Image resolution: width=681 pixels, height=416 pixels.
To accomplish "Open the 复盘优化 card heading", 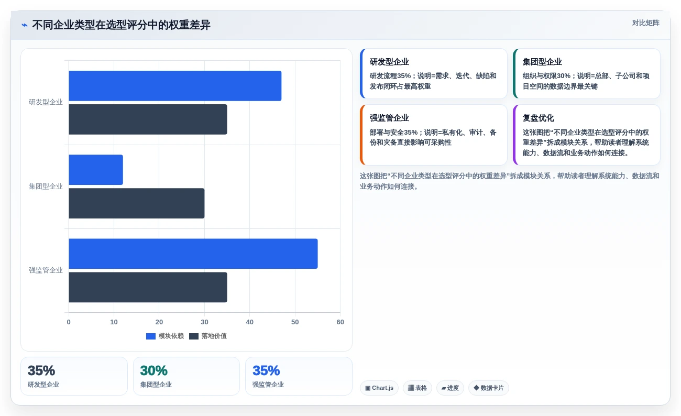I will coord(539,118).
